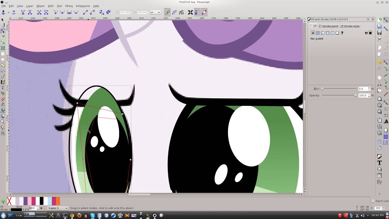Click the Blur slider handle

pos(322,89)
